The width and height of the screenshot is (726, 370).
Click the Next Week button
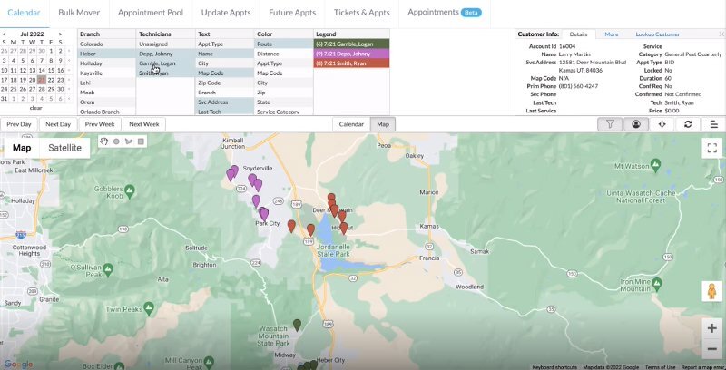pos(144,124)
